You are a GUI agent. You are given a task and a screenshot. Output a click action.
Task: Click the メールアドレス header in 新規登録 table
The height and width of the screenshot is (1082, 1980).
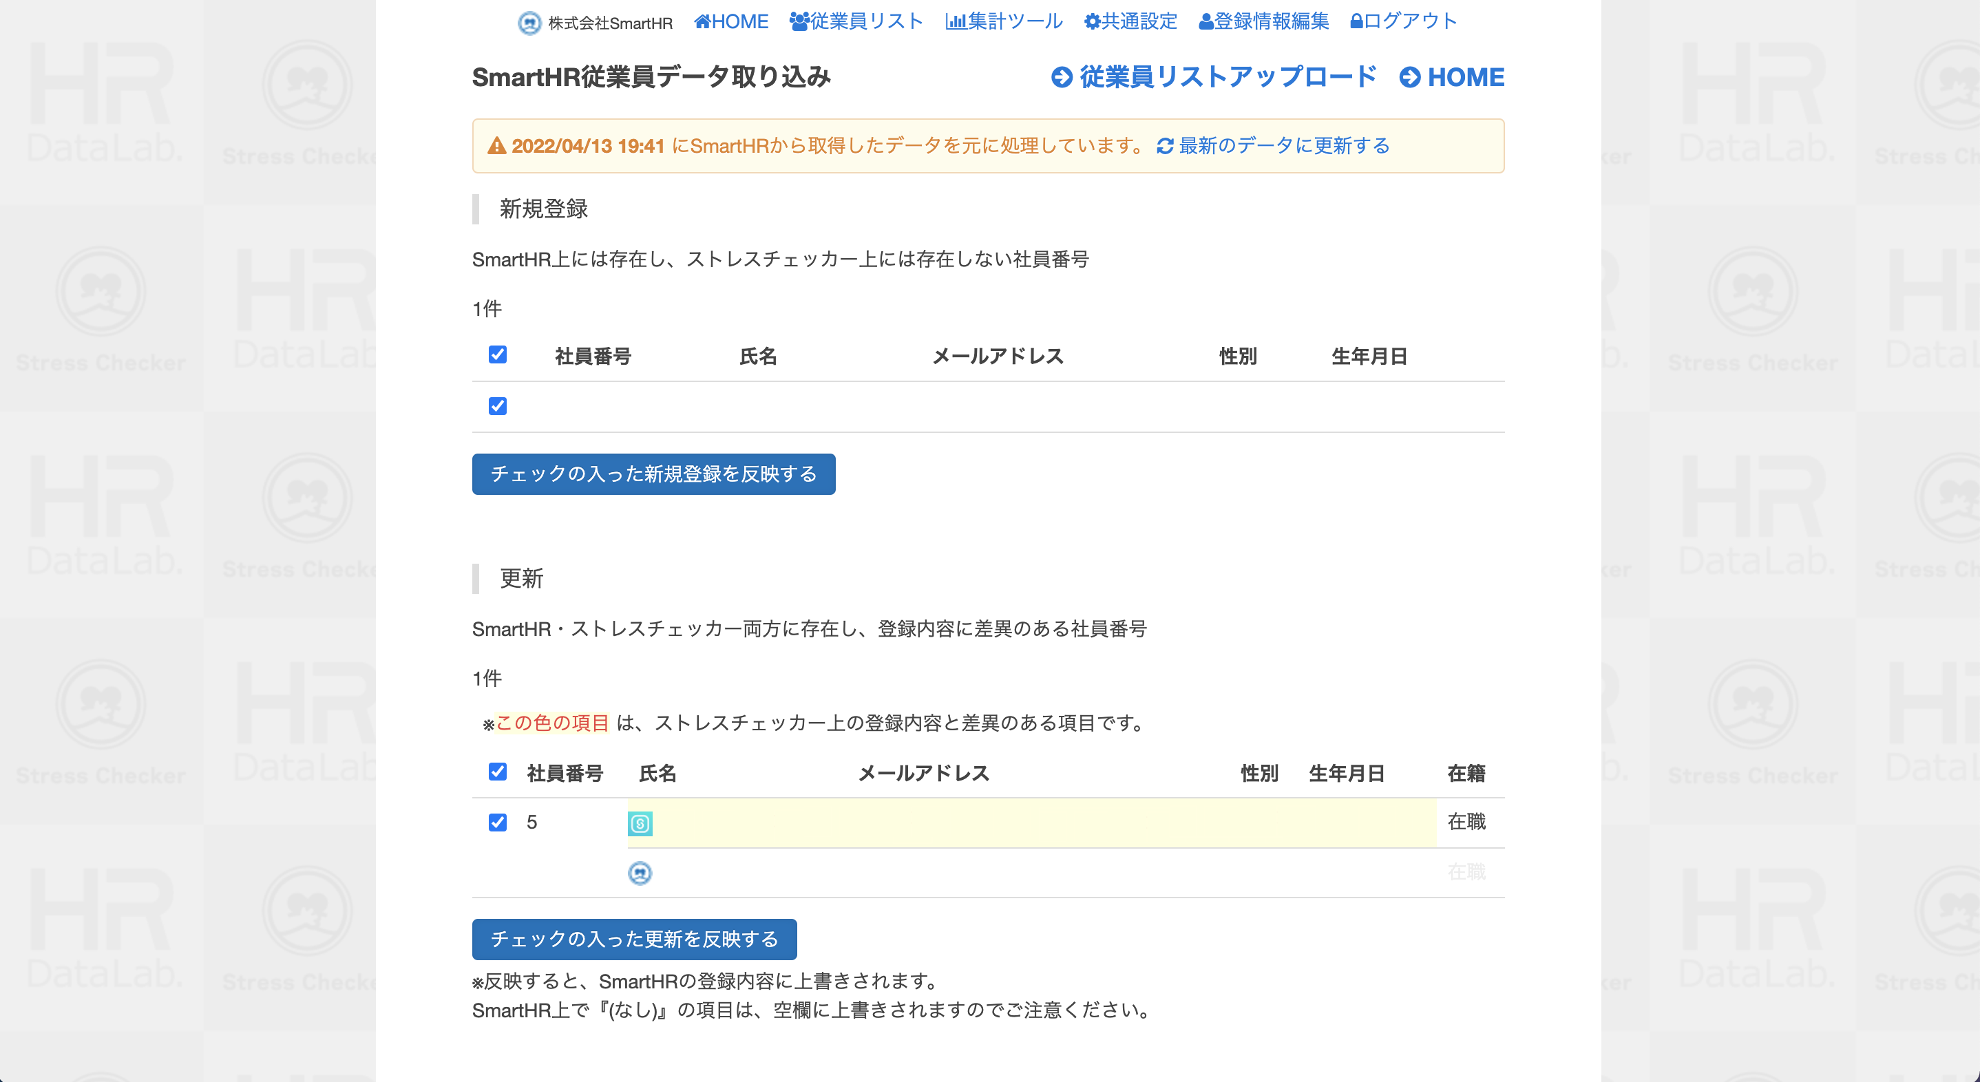pyautogui.click(x=998, y=357)
